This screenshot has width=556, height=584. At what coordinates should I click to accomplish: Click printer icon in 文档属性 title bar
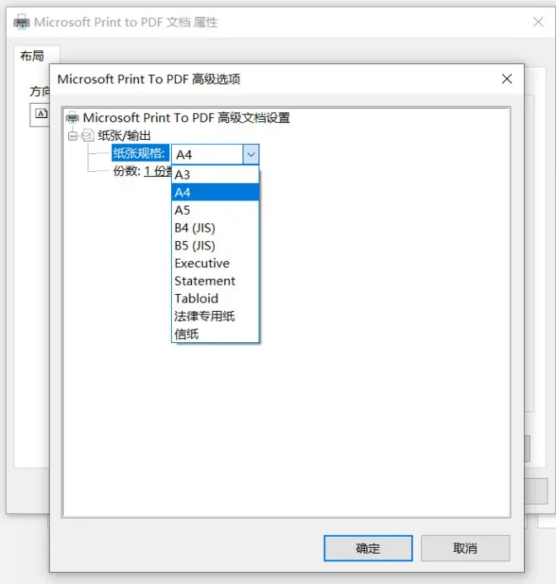coord(22,22)
